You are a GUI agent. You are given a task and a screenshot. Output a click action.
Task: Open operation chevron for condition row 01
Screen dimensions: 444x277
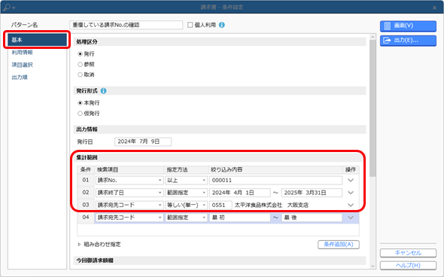(x=351, y=180)
